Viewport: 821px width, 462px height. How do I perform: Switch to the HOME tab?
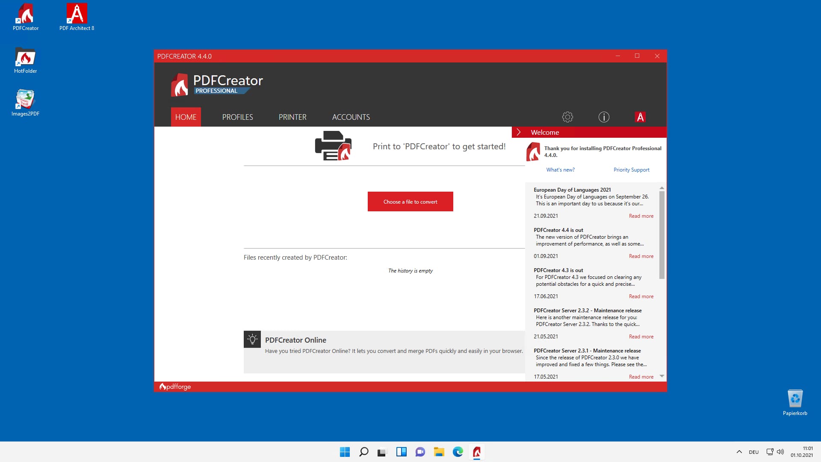186,117
